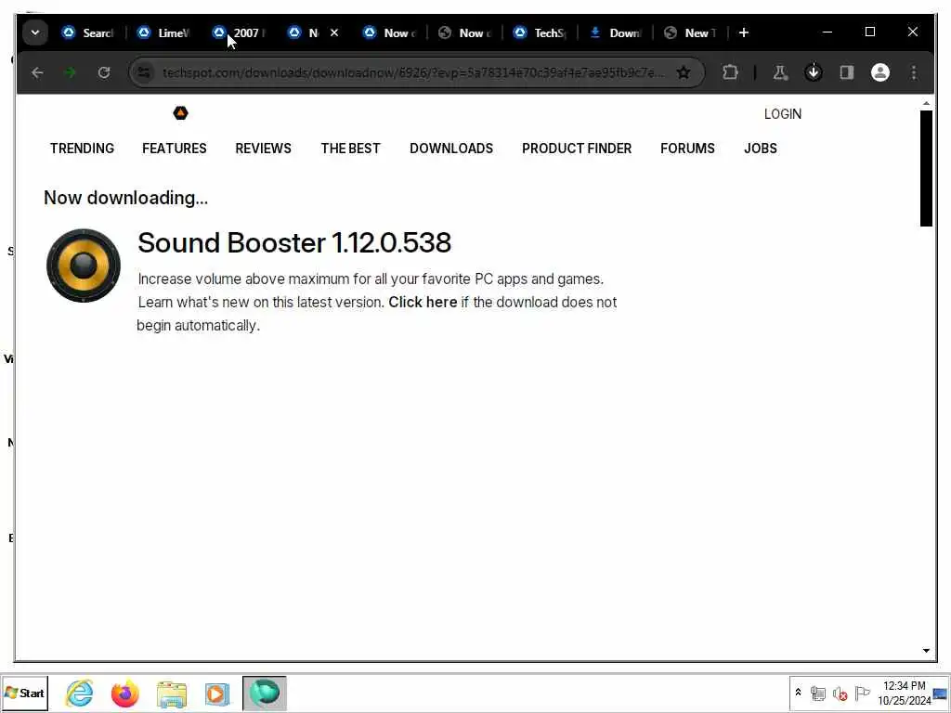This screenshot has height=713, width=951.
Task: Click the taskbar clock showing 12:34 PM
Action: pos(904,693)
